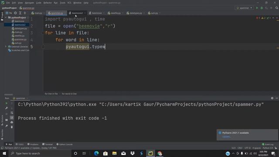Open the Refactor menu

pos(48,3)
